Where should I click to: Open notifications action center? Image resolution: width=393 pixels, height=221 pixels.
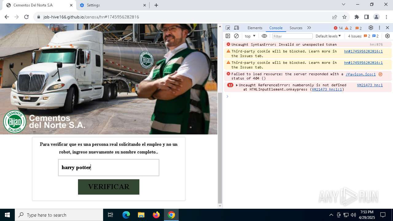[x=383, y=215]
